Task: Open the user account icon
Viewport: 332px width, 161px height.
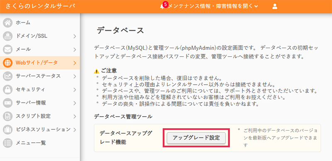Action: coord(275,6)
